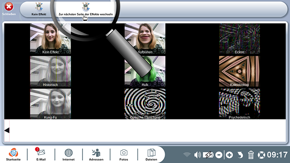Screen dimensions: 290x163
Task: Choose the Kung-Fu effect thumbnail
Action: 50,104
